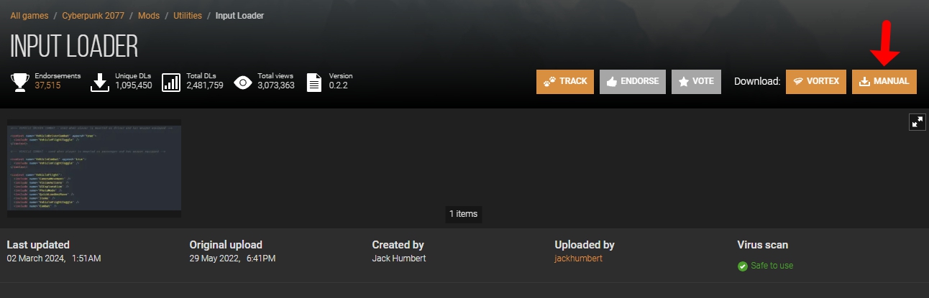Download the mod with Vortex
Screen dimensions: 929x298
pyautogui.click(x=815, y=82)
